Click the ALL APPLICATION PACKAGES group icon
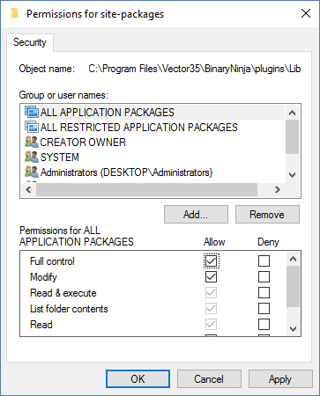 pyautogui.click(x=32, y=112)
